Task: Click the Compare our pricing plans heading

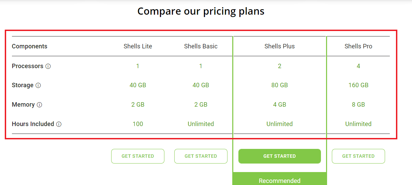Action: tap(201, 11)
